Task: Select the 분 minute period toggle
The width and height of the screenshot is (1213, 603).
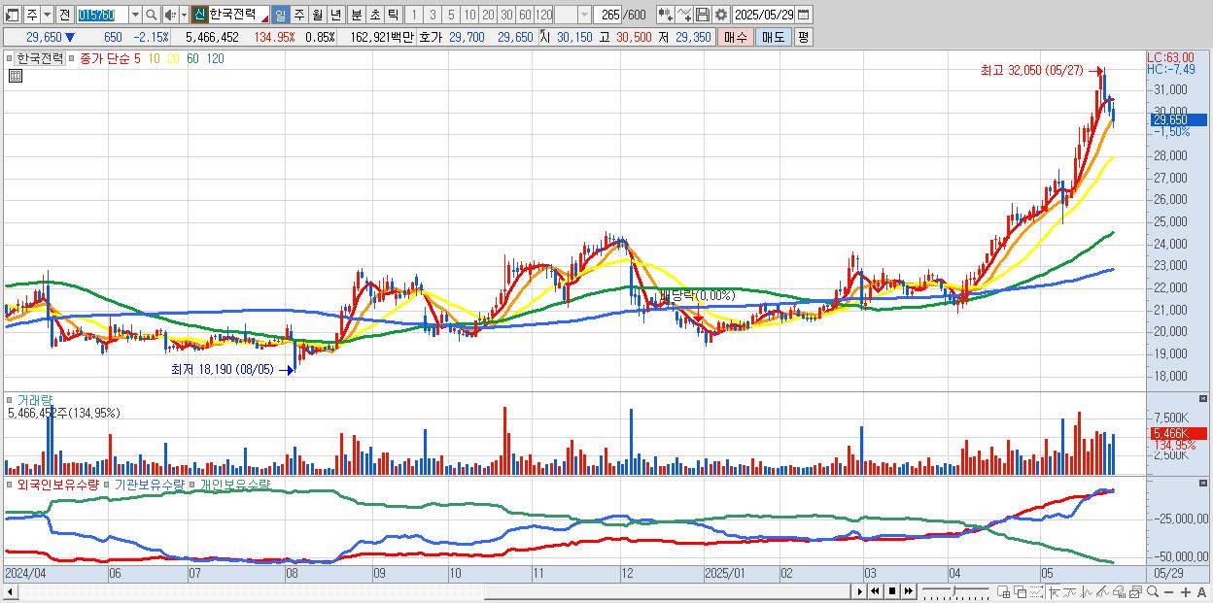Action: pyautogui.click(x=356, y=15)
